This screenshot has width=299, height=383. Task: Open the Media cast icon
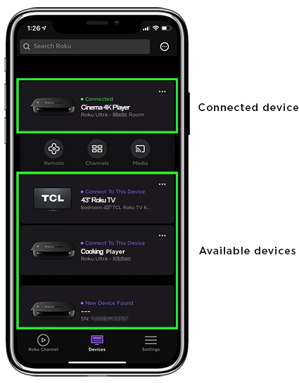pyautogui.click(x=140, y=148)
